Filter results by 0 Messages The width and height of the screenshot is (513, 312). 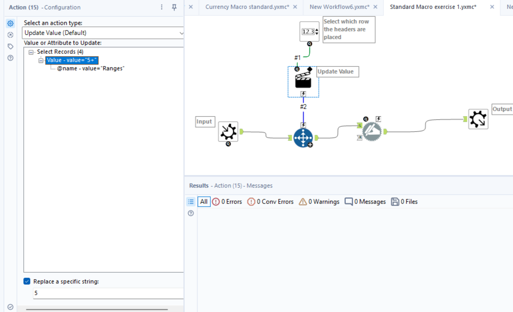pos(365,202)
